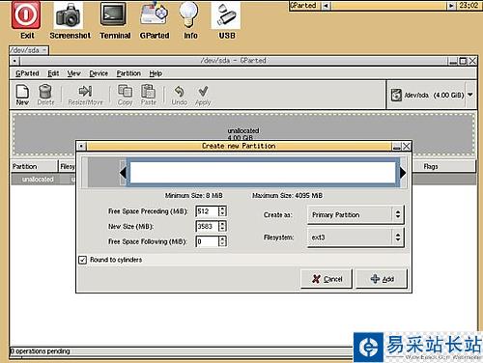Close the Create new Partition dialog
This screenshot has width=483, height=363.
407,147
